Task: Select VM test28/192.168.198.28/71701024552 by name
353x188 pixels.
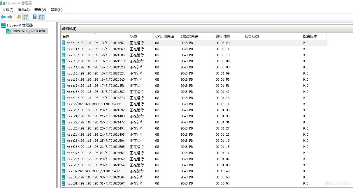Action: [x=96, y=159]
